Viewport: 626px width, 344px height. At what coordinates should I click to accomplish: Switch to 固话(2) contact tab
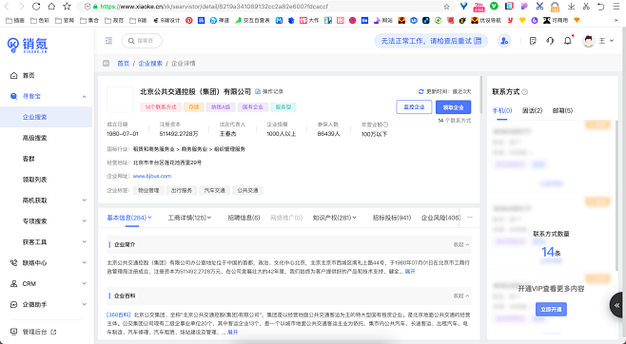(x=532, y=110)
